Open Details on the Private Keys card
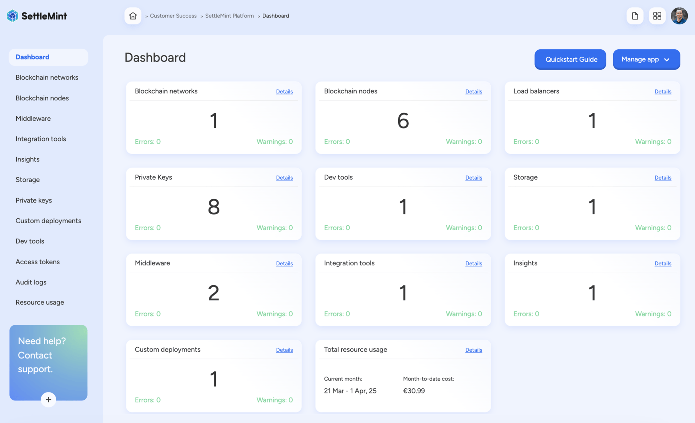This screenshot has height=423, width=695. point(284,177)
